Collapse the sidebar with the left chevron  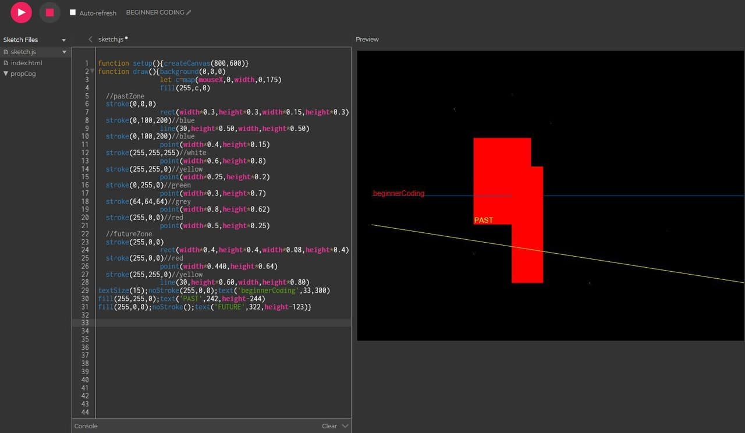pyautogui.click(x=90, y=40)
